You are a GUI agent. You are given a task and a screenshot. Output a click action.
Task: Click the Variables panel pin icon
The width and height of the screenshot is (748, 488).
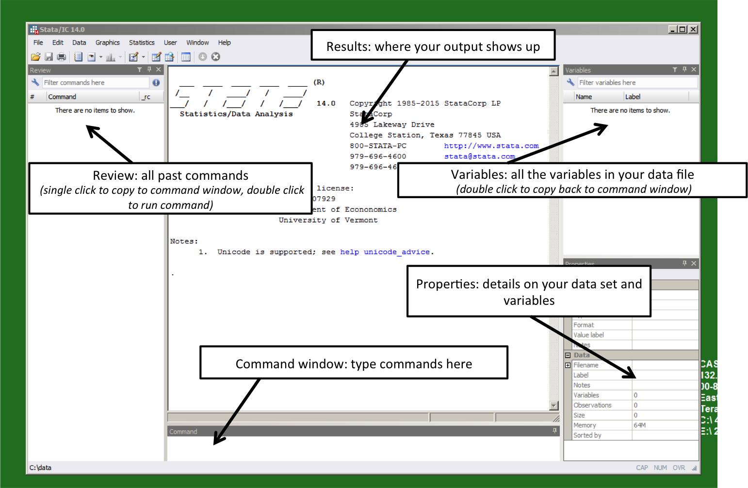coord(684,70)
